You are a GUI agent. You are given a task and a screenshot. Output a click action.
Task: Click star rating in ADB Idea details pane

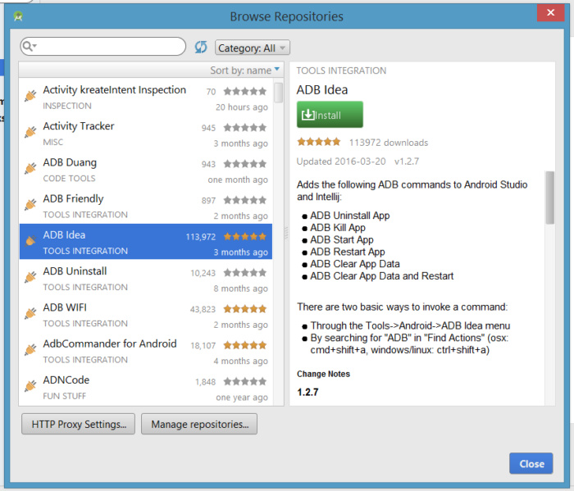tap(319, 142)
